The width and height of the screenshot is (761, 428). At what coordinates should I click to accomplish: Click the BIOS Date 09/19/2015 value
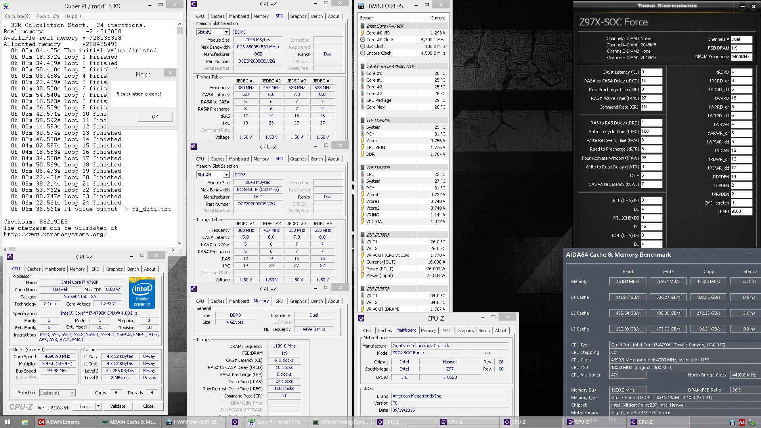pyautogui.click(x=449, y=410)
